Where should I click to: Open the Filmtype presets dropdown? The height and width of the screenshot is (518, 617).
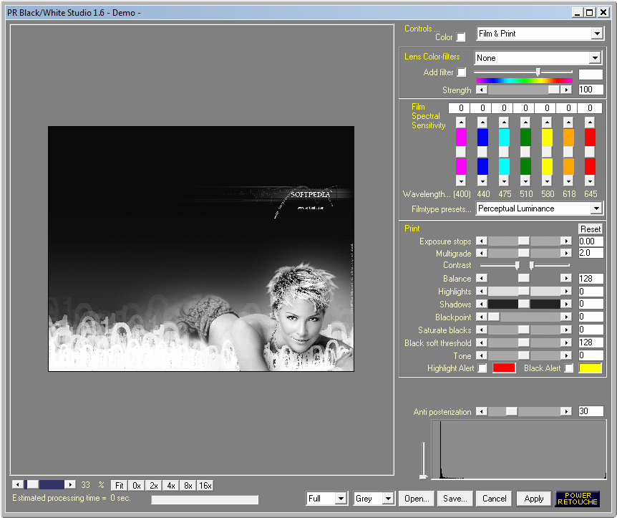596,208
